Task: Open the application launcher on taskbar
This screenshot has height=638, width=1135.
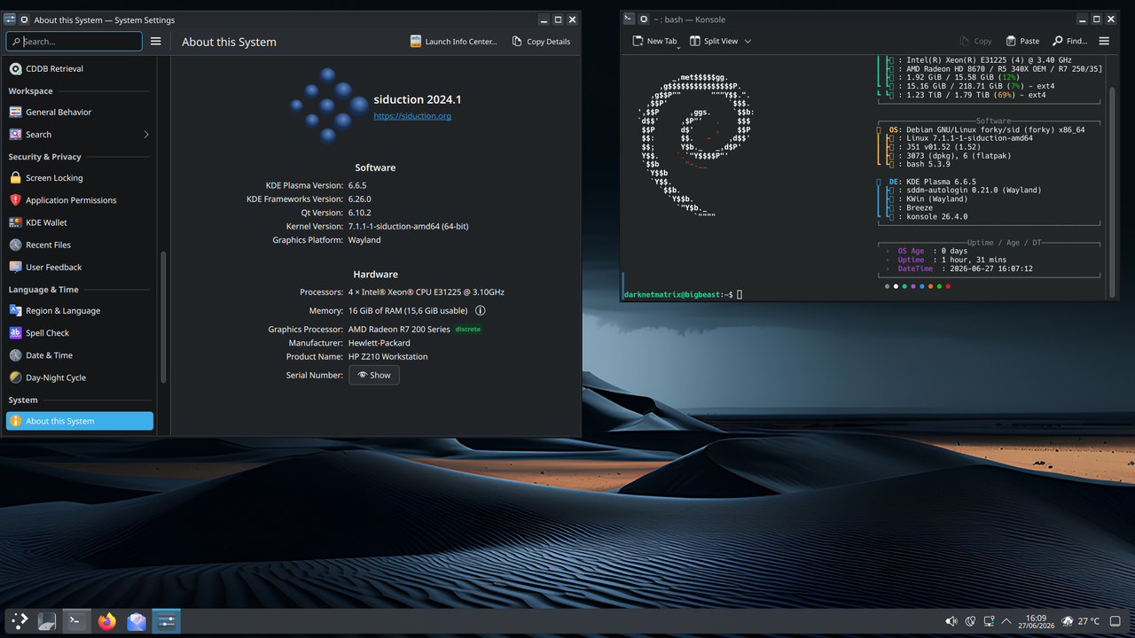Action: (20, 622)
